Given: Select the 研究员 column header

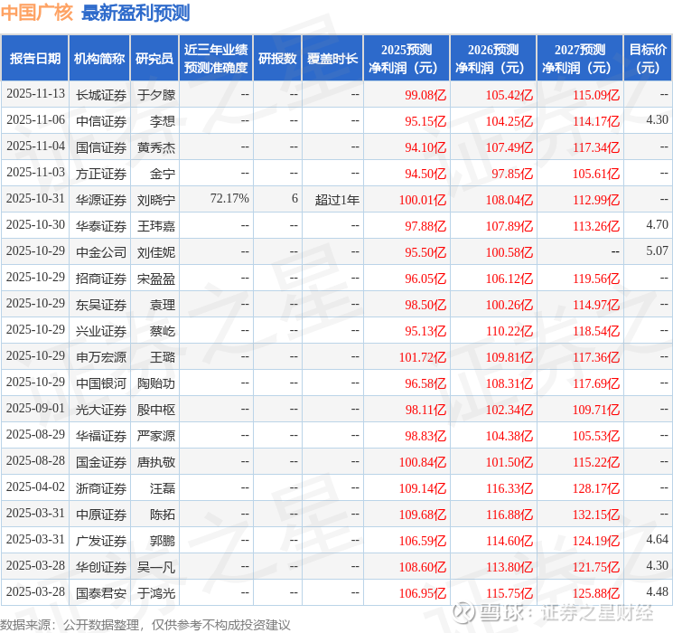Looking at the screenshot, I should pos(154,59).
